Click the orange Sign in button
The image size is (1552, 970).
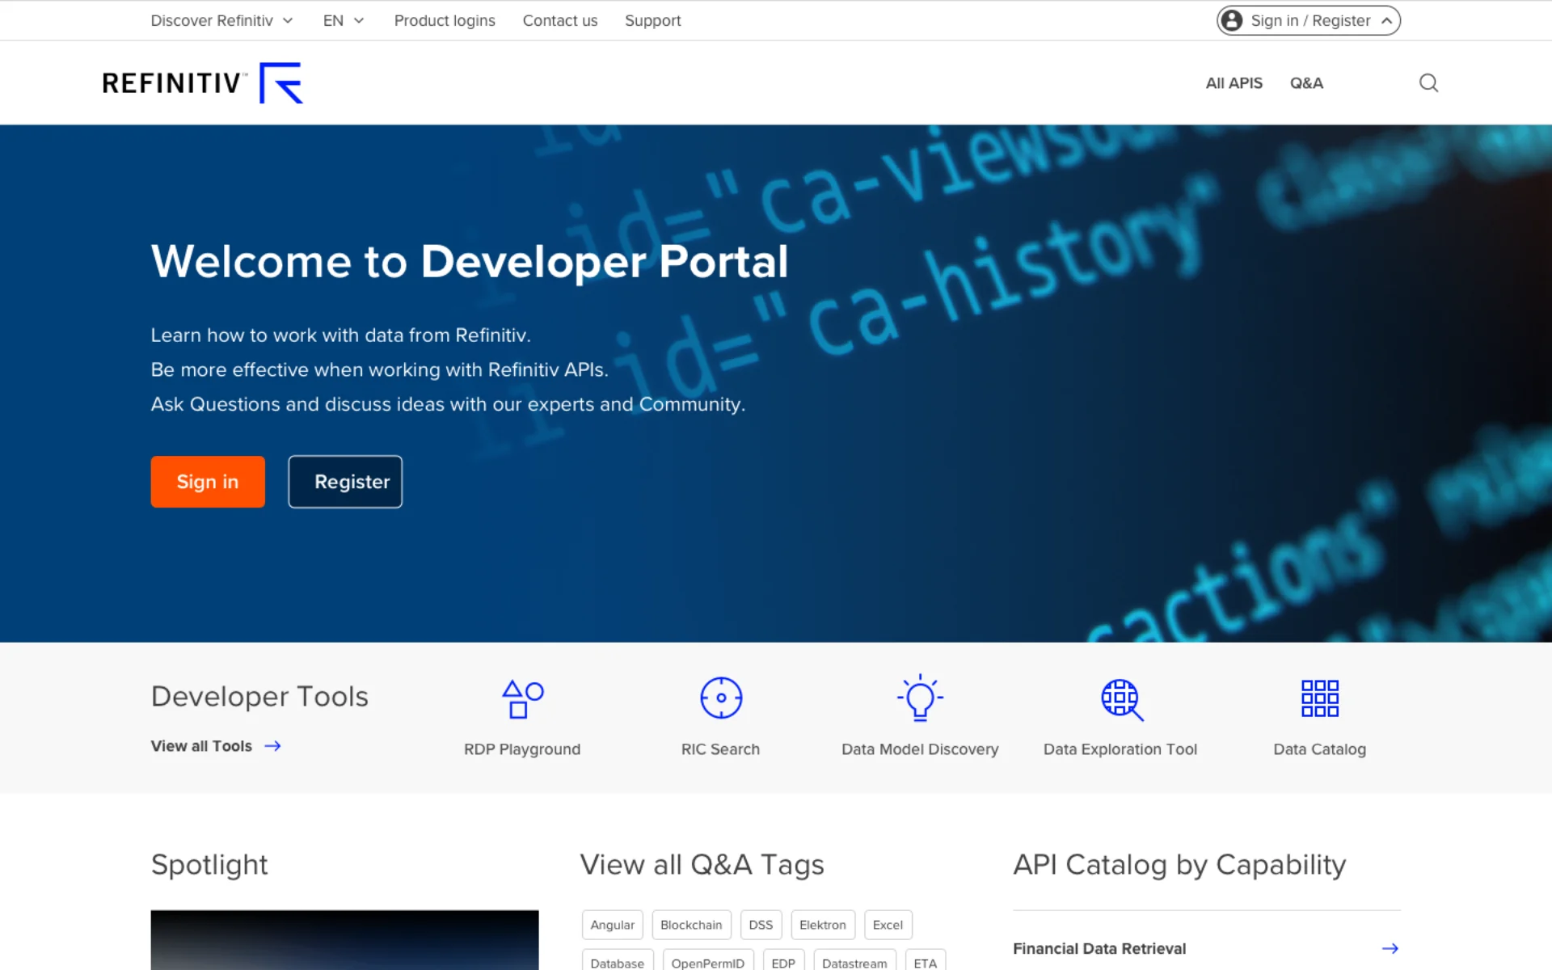point(208,482)
